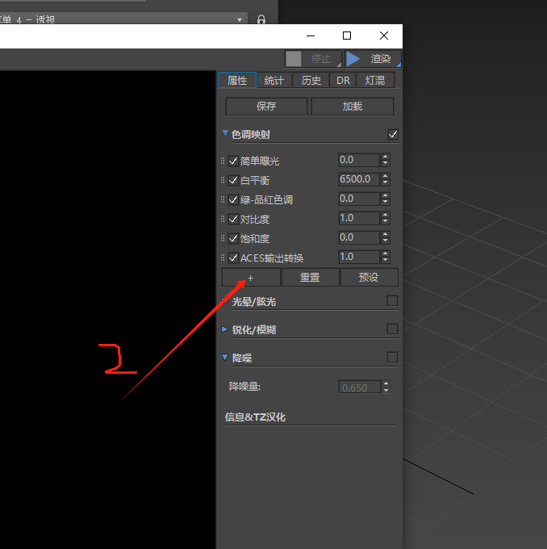
Task: Grab the drag handle beside 简单曝光
Action: pos(223,161)
